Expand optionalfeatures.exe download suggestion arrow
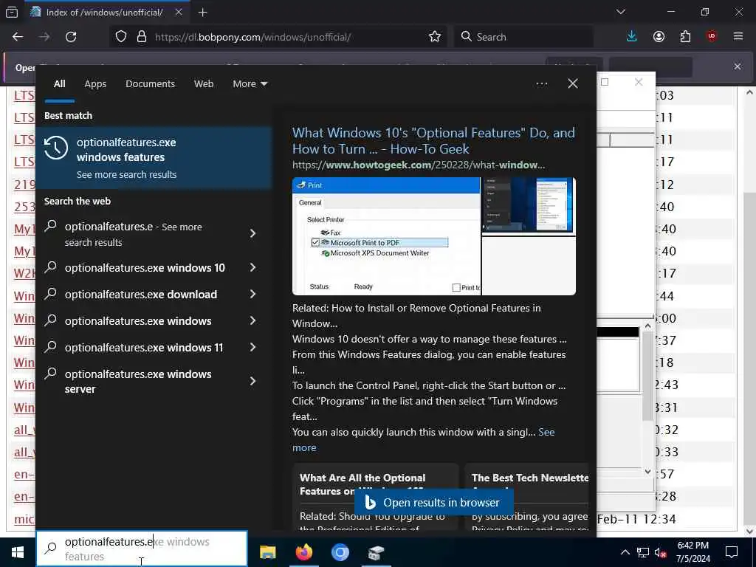Viewport: 756px width, 567px height. [252, 294]
